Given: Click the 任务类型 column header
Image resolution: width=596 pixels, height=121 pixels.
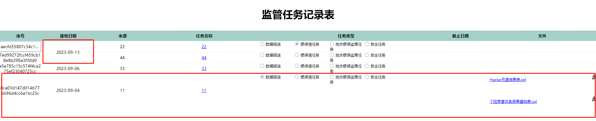Looking at the screenshot, I should coord(346,36).
